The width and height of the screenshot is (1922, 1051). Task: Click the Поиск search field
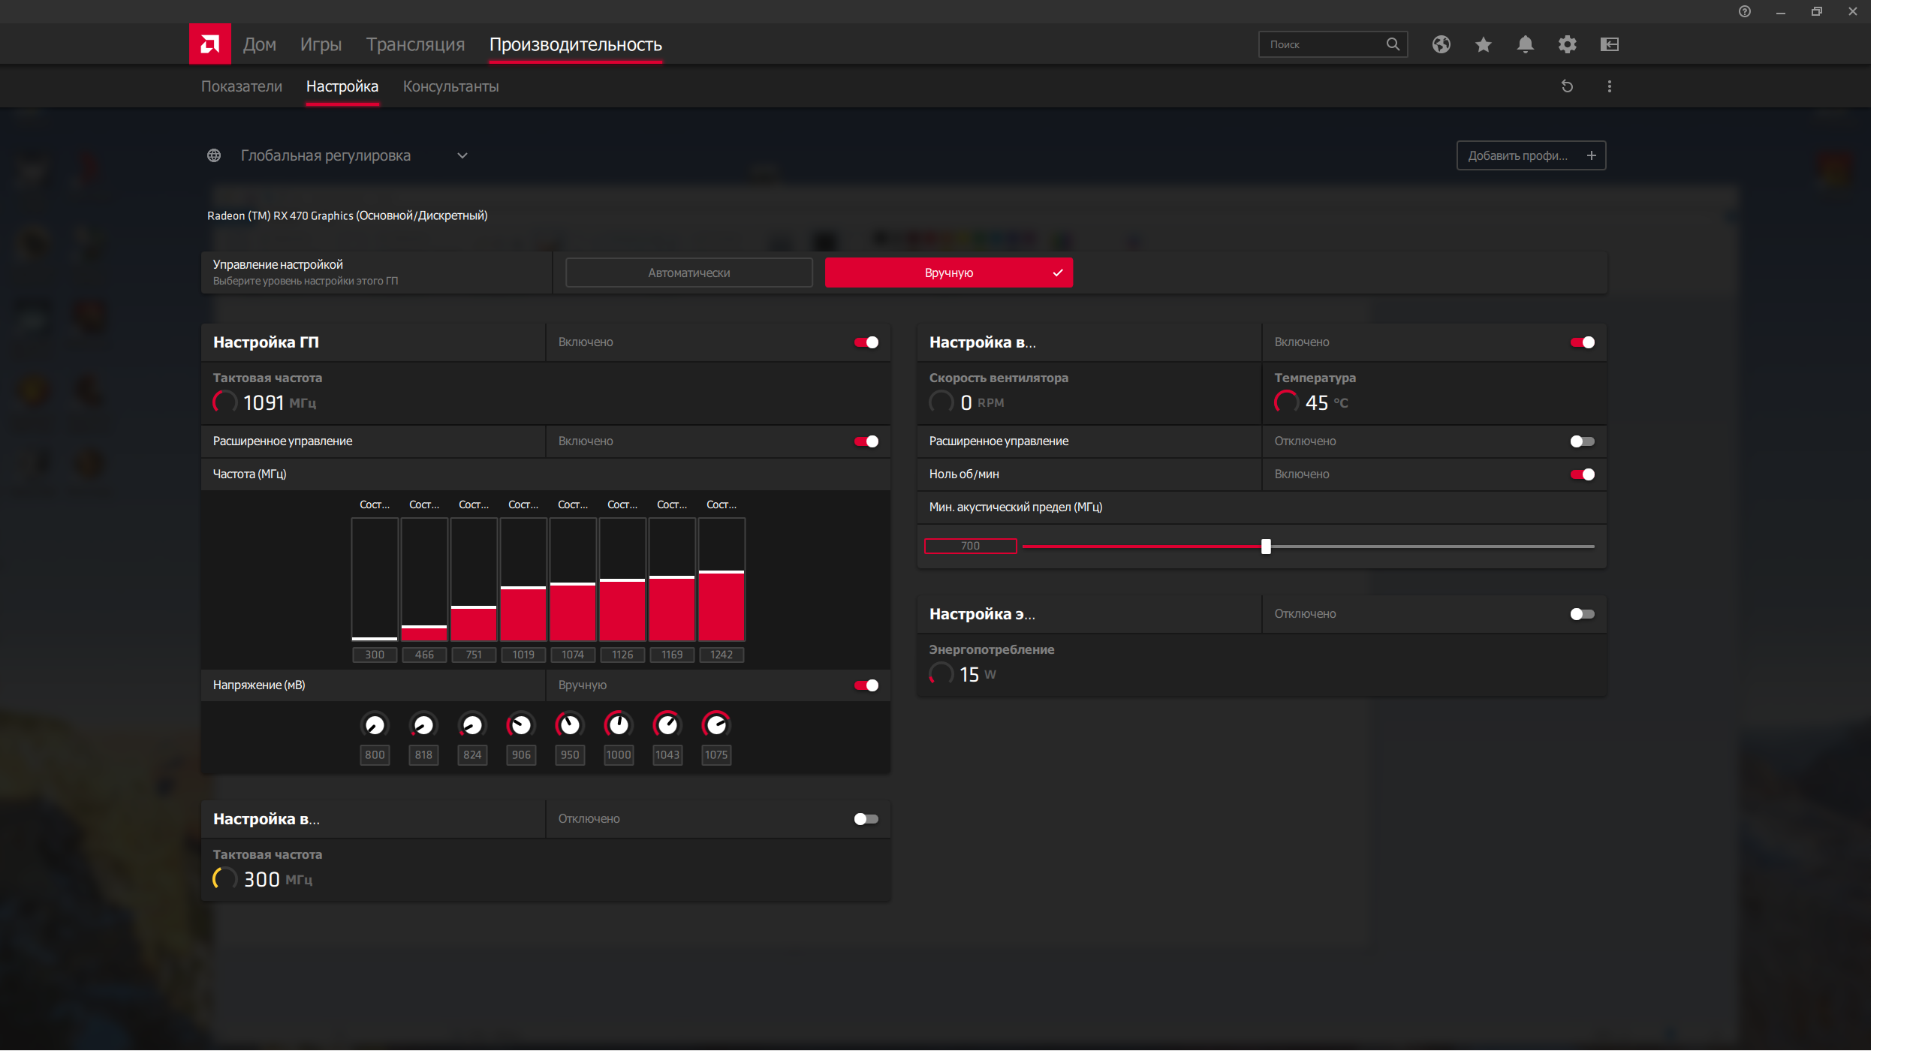pyautogui.click(x=1323, y=44)
